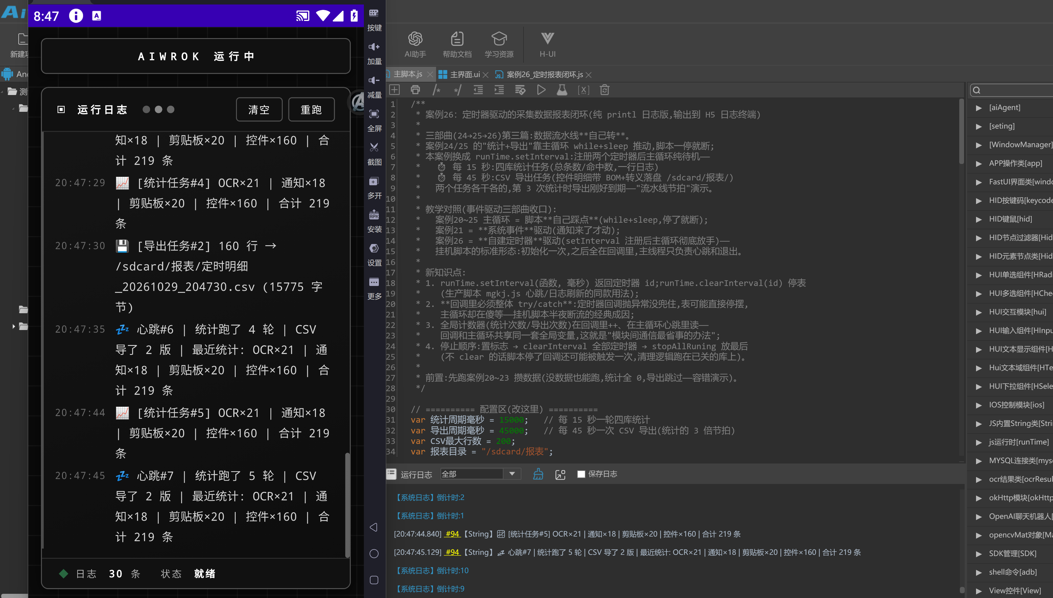
Task: Expand the js运行时[runTime] node
Action: (978, 442)
